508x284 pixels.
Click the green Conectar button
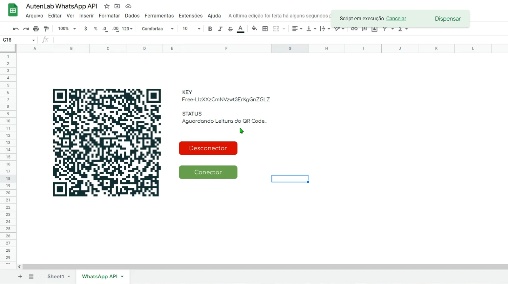coord(208,172)
